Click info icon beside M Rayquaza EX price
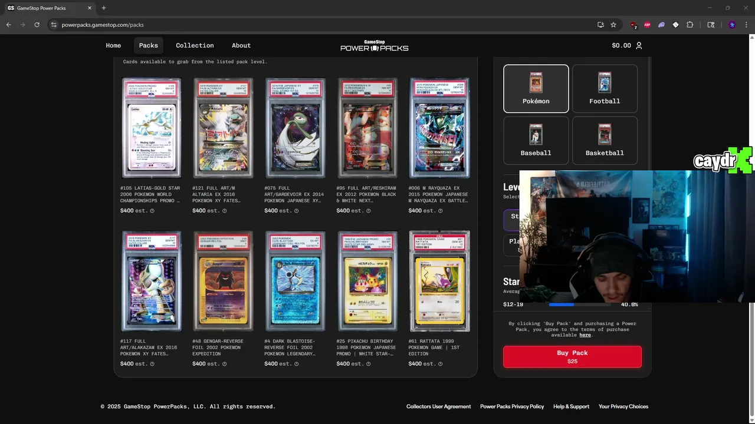The height and width of the screenshot is (424, 755). point(440,211)
